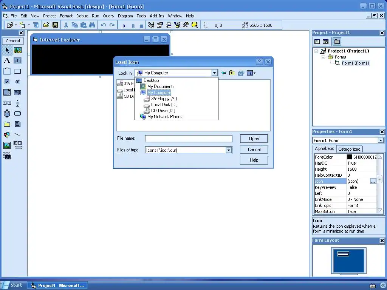Click the Break pause button in toolbar
Screen dimensions: 387x290
[133, 25]
